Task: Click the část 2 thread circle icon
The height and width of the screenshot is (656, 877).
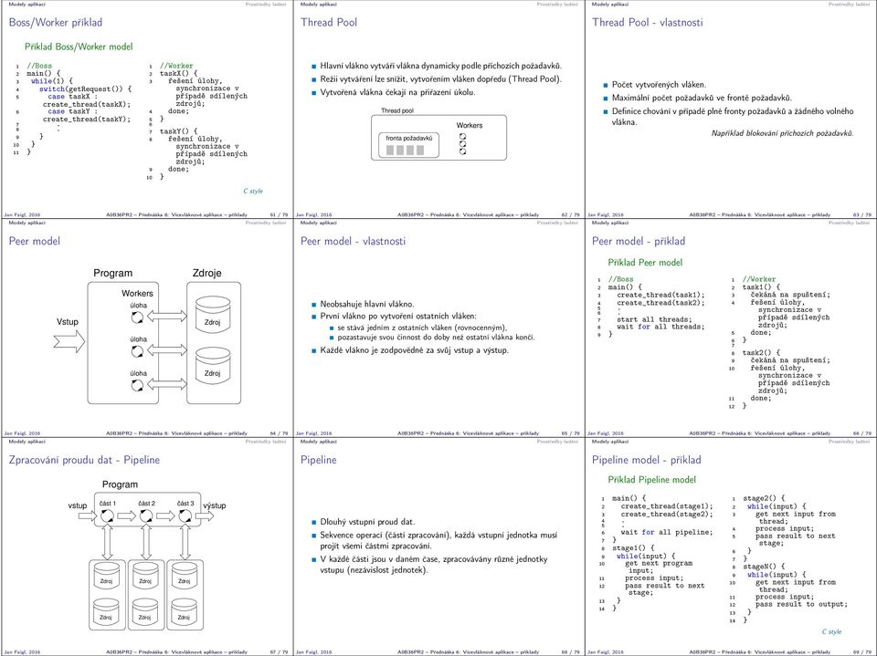Action: coord(146,516)
